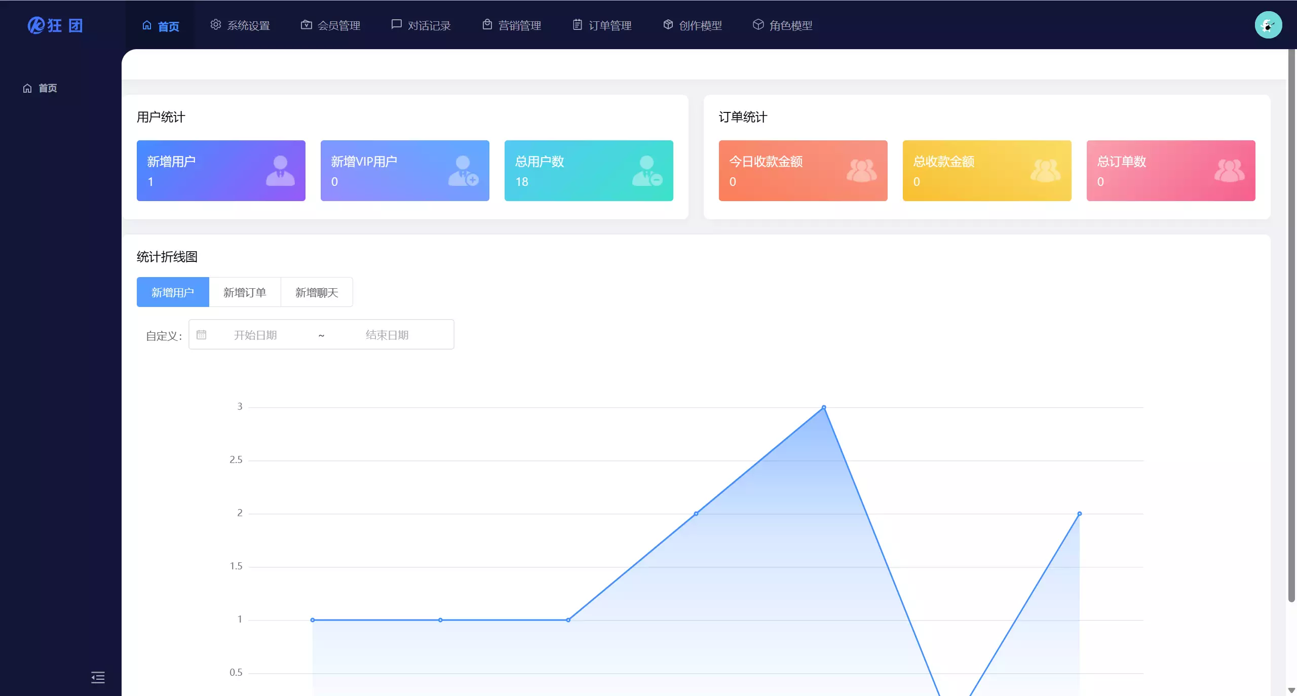Click the first data point on the chart line
1297x696 pixels.
coord(313,620)
